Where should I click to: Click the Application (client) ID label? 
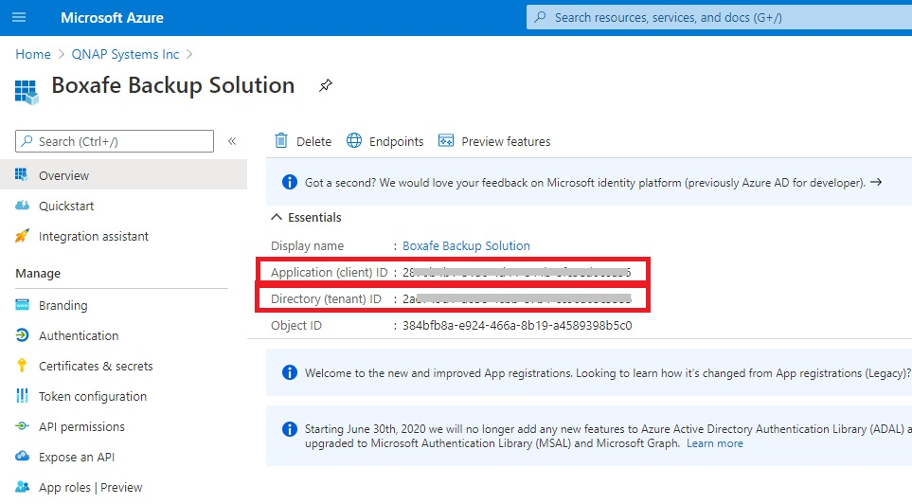click(x=330, y=273)
